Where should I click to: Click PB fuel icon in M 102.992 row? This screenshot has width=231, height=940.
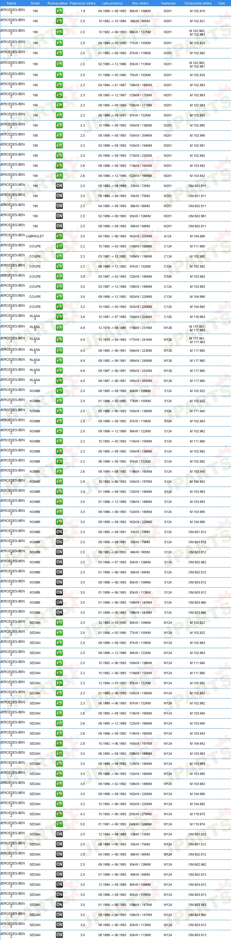(59, 156)
